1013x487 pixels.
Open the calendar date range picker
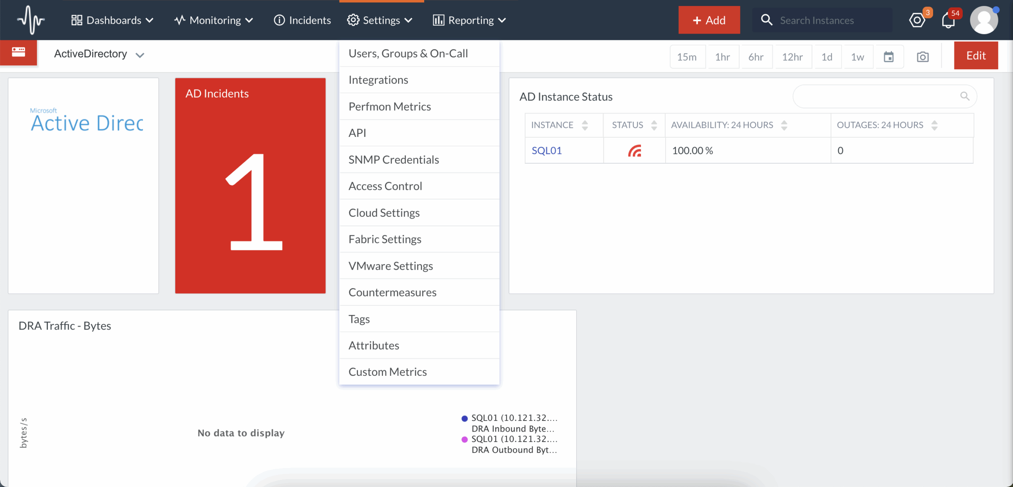[889, 57]
